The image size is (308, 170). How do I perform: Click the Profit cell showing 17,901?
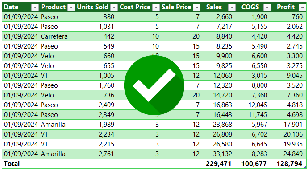293,125
